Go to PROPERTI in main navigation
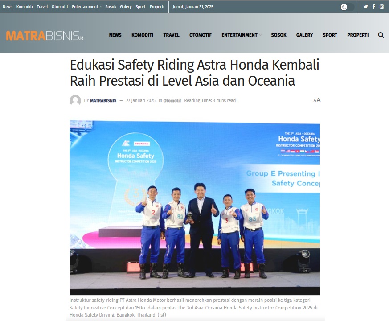389x325 pixels. click(x=358, y=35)
